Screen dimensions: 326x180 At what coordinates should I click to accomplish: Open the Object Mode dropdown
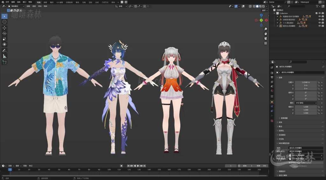[x=16, y=6]
